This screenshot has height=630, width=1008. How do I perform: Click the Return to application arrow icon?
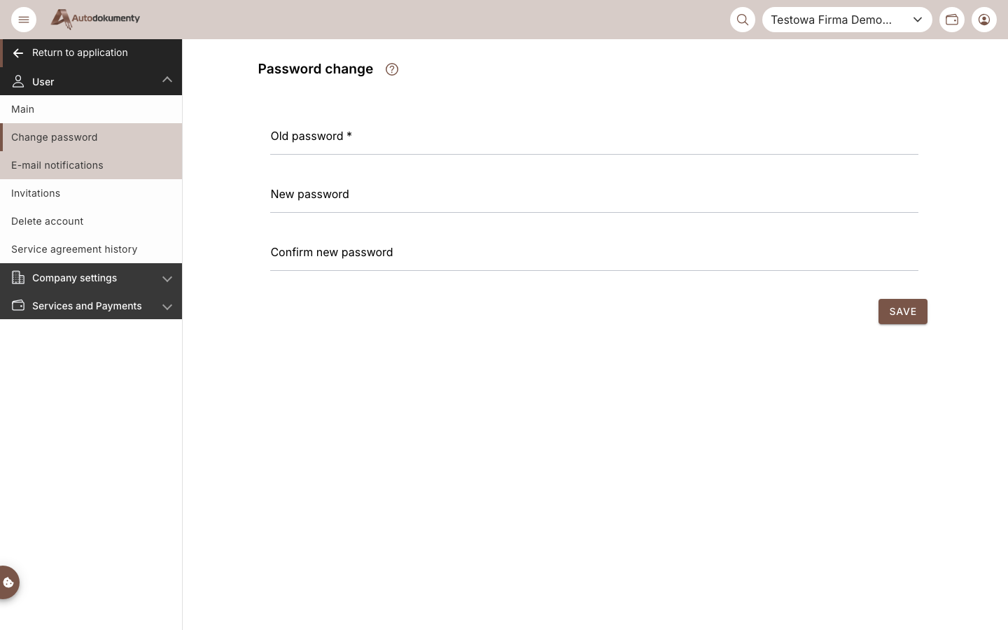18,53
